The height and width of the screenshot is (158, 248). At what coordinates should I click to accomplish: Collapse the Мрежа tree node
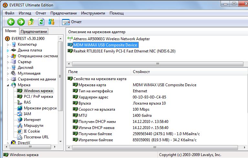8,85
